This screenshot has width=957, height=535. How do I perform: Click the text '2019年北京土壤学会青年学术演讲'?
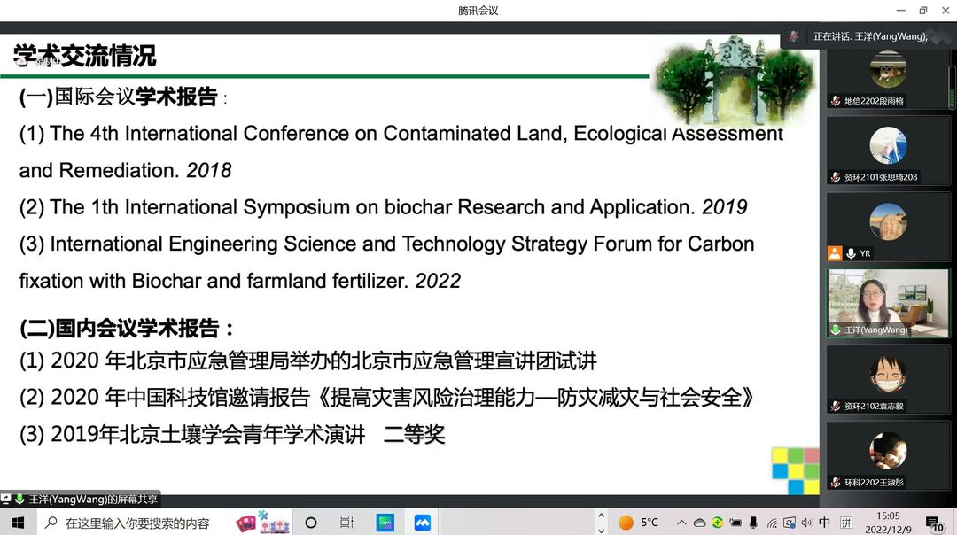[x=208, y=434]
